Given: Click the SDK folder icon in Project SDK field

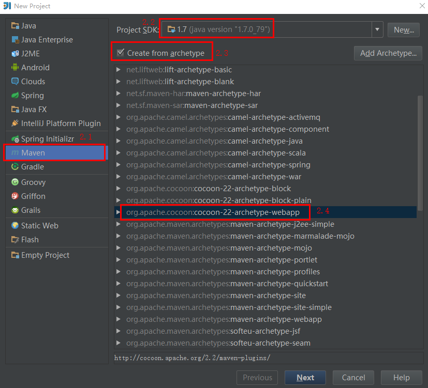Looking at the screenshot, I should click(x=171, y=29).
